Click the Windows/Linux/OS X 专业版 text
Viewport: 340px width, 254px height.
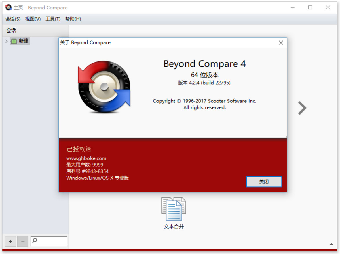click(98, 178)
